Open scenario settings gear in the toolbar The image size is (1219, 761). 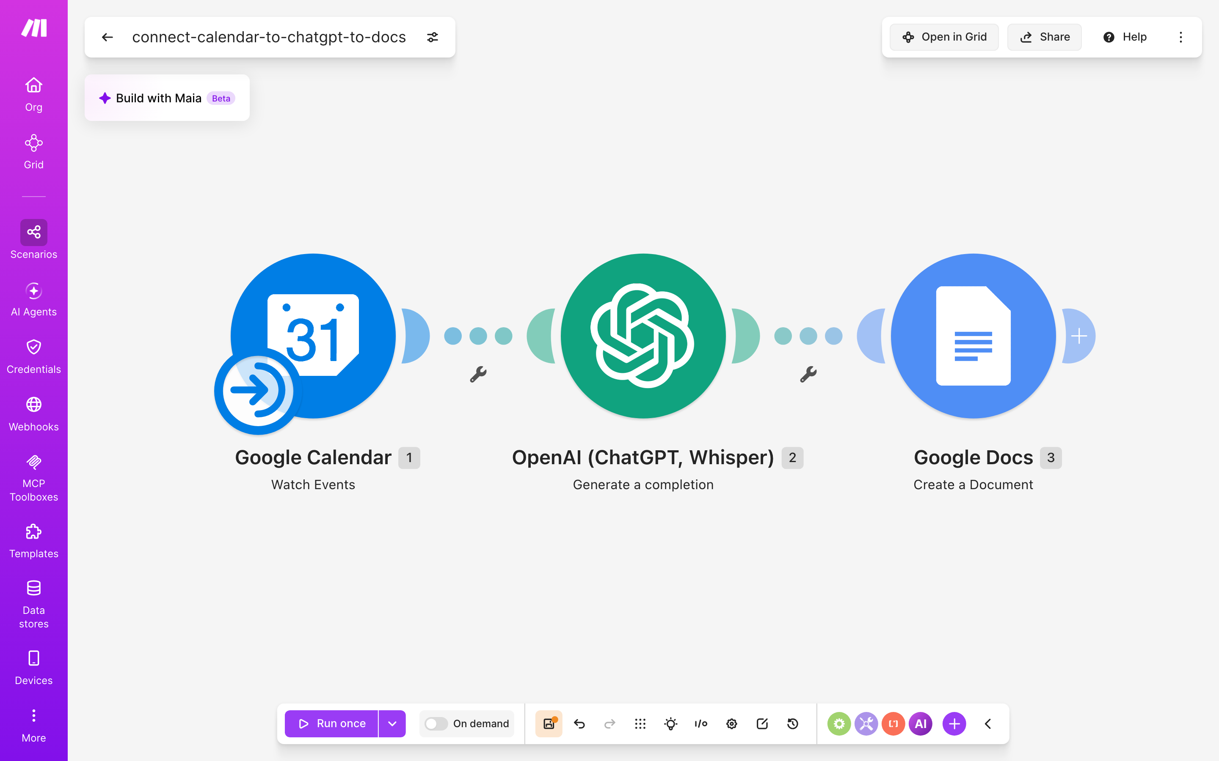tap(732, 724)
